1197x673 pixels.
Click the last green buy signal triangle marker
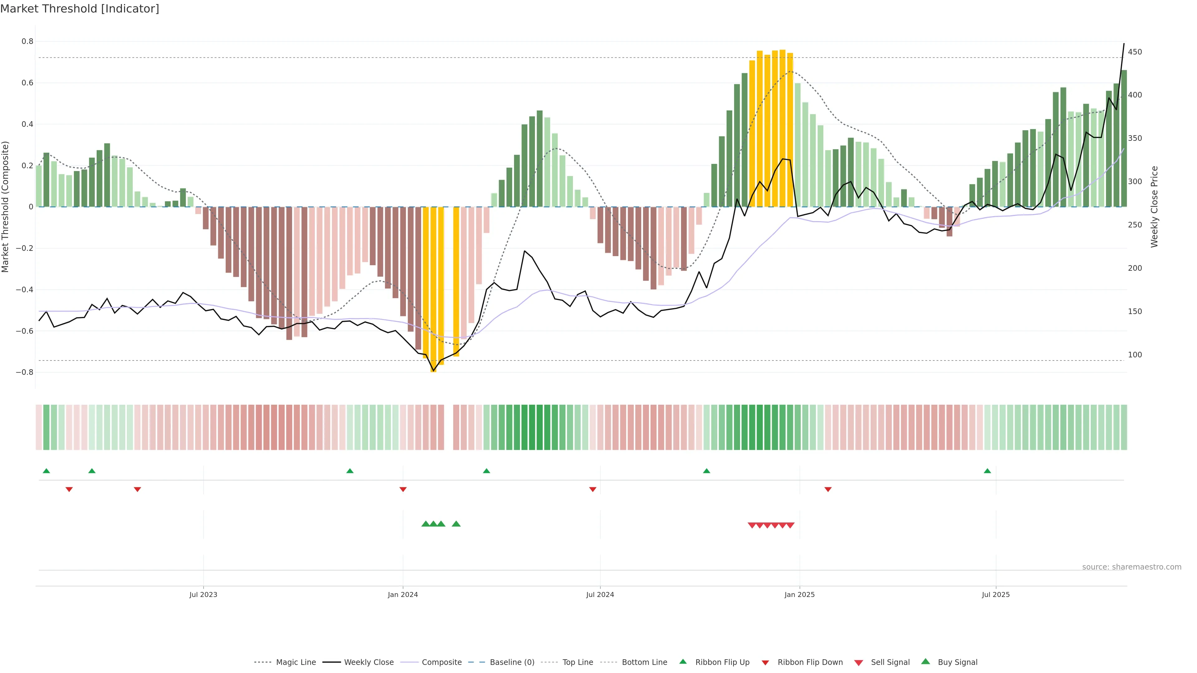(456, 524)
